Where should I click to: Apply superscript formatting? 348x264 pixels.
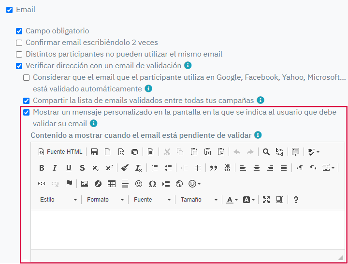pyautogui.click(x=109, y=168)
